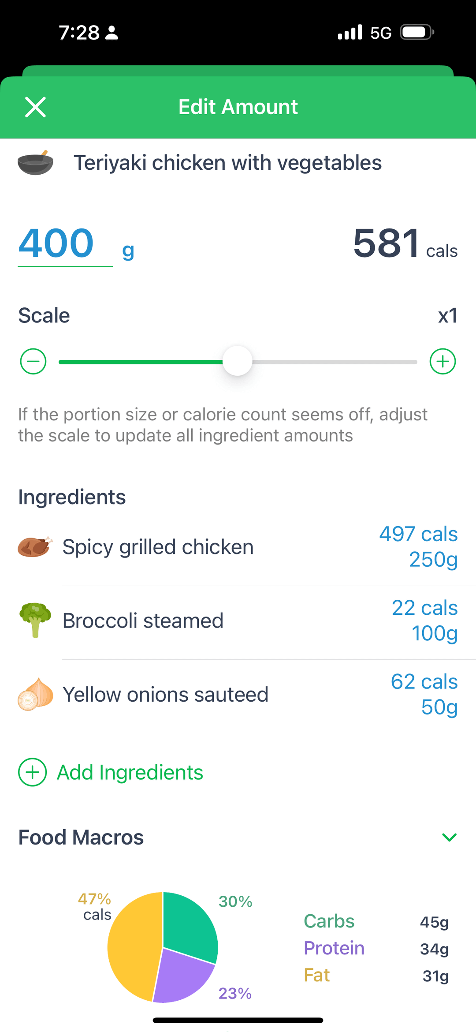
Task: Increase scale with the plus icon
Action: (x=443, y=362)
